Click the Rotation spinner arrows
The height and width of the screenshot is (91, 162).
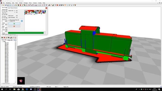click(6, 35)
